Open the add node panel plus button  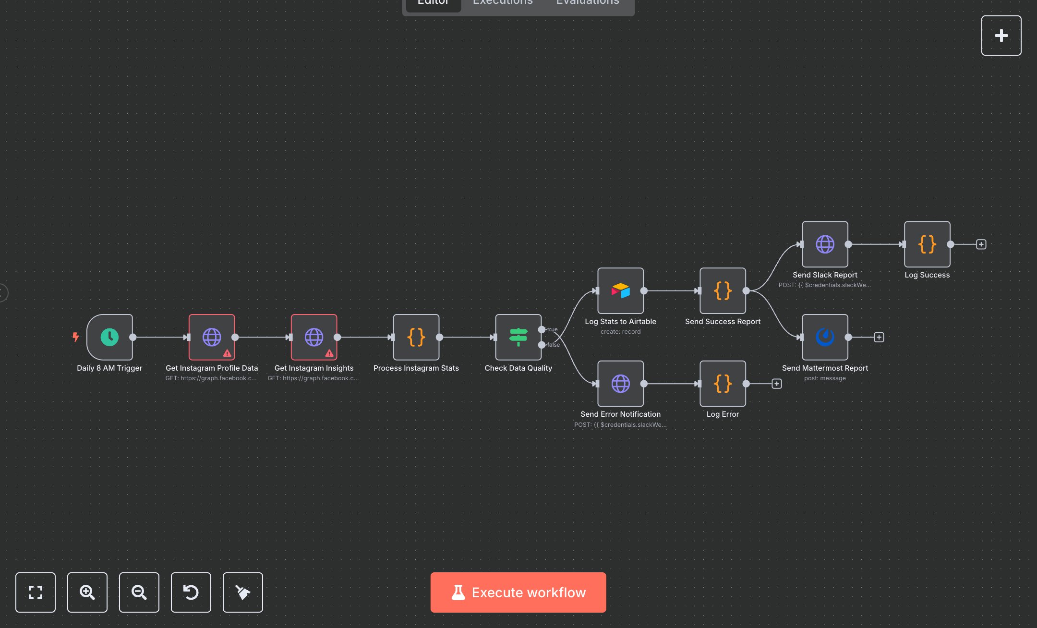click(1001, 36)
